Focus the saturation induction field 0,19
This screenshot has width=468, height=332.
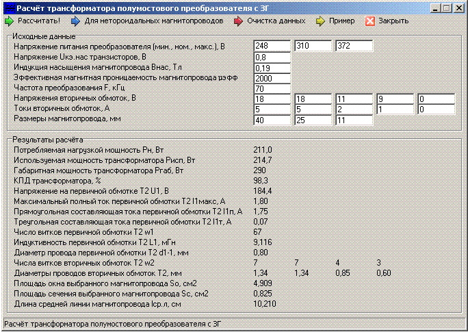(x=272, y=68)
